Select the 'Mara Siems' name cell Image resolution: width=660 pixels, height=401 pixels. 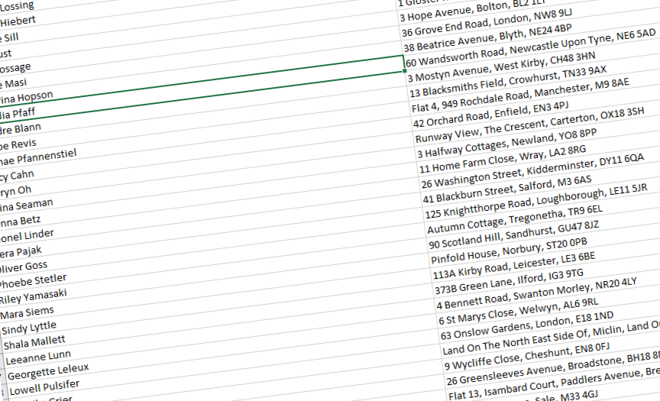point(27,313)
